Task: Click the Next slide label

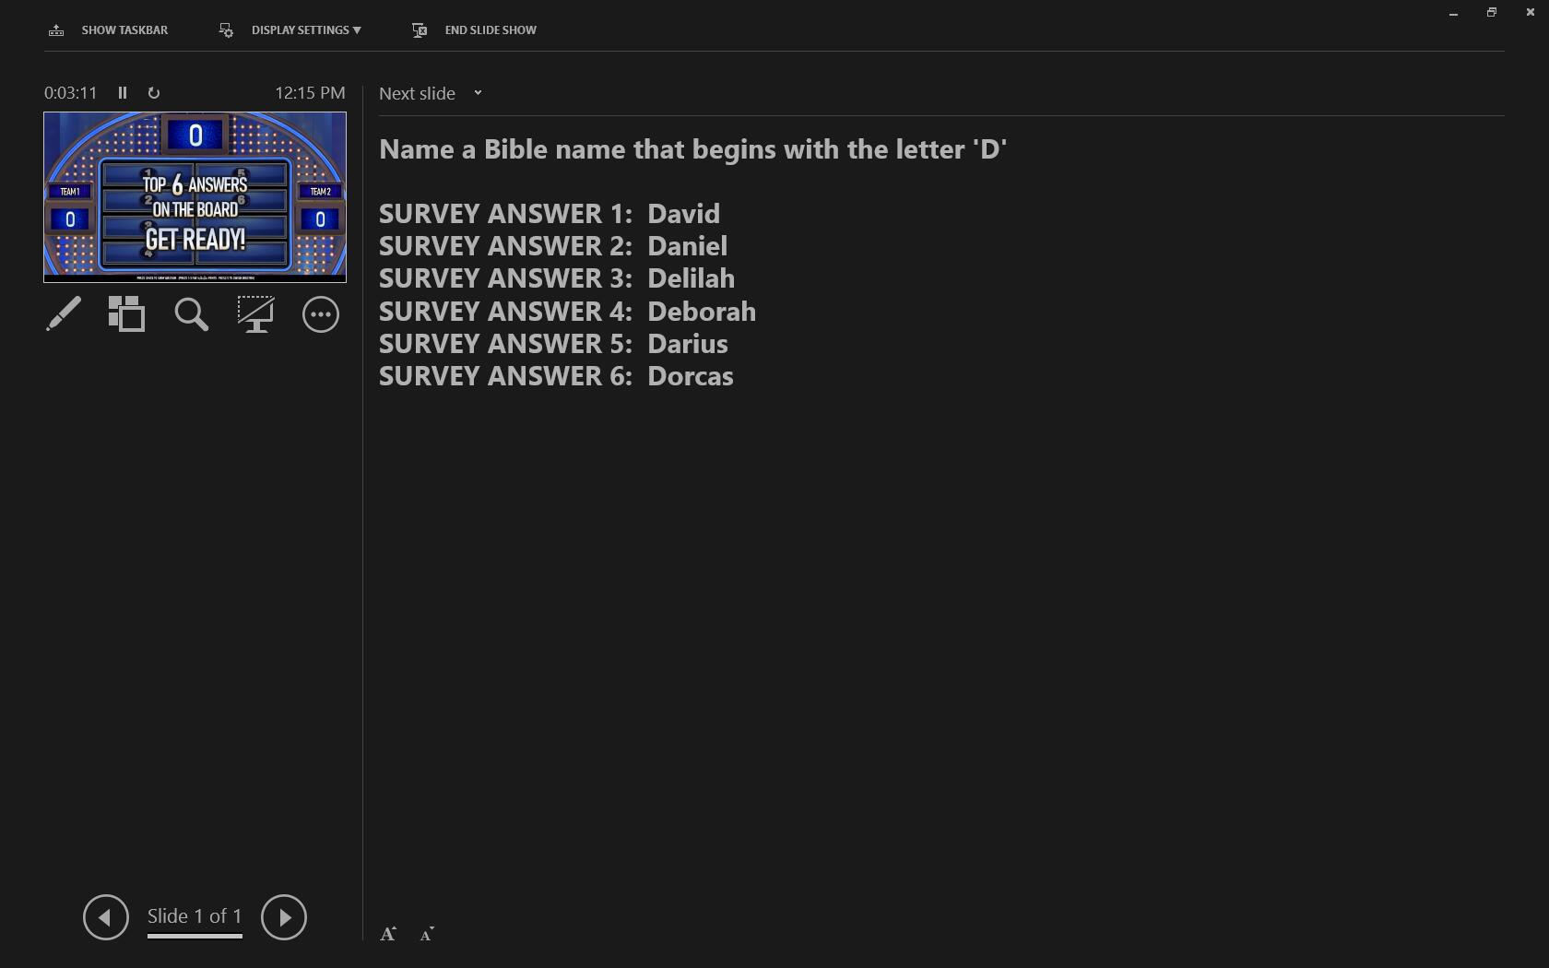Action: (x=417, y=93)
